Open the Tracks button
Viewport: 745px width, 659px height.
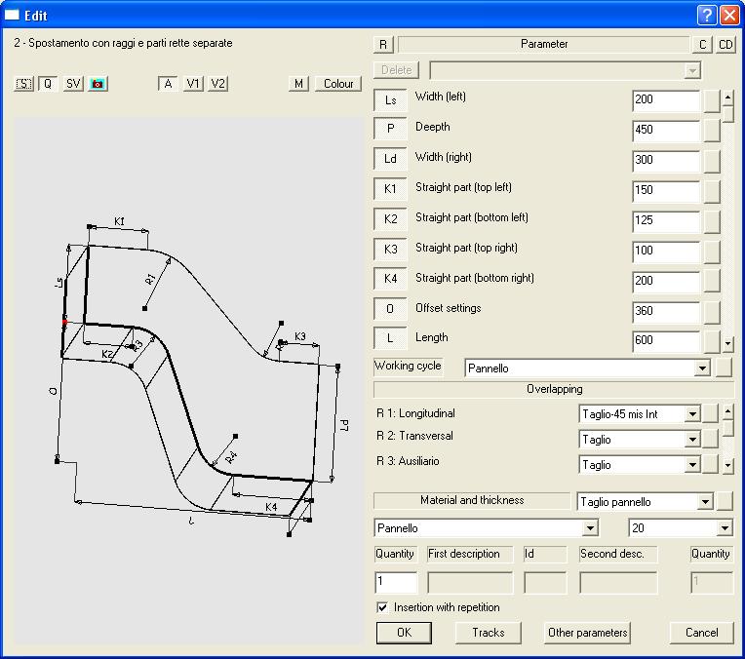pyautogui.click(x=489, y=633)
